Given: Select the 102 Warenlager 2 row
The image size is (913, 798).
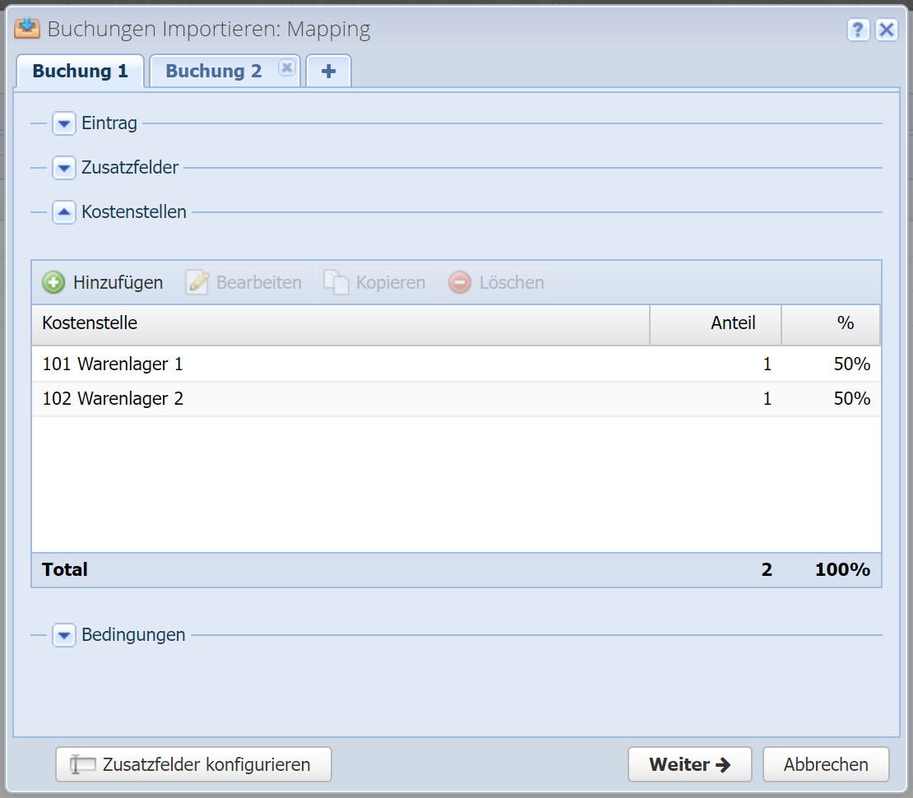Looking at the screenshot, I should tap(329, 399).
